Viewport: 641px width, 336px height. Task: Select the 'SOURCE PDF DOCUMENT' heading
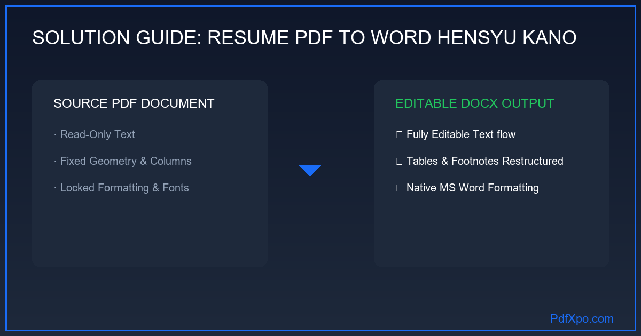[134, 103]
